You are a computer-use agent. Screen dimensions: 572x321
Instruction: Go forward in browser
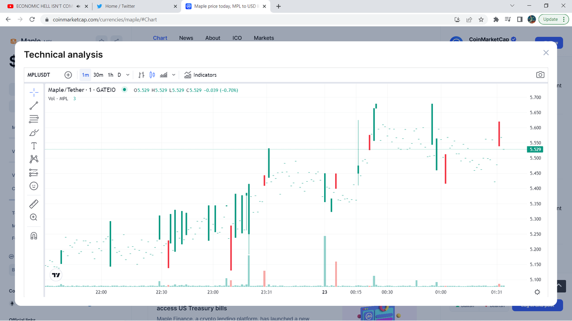pyautogui.click(x=20, y=19)
